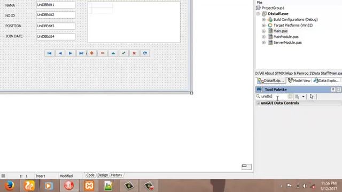Select the UniDBEdit4 field beside JOIN DATE
342x192 pixels.
tap(56, 36)
